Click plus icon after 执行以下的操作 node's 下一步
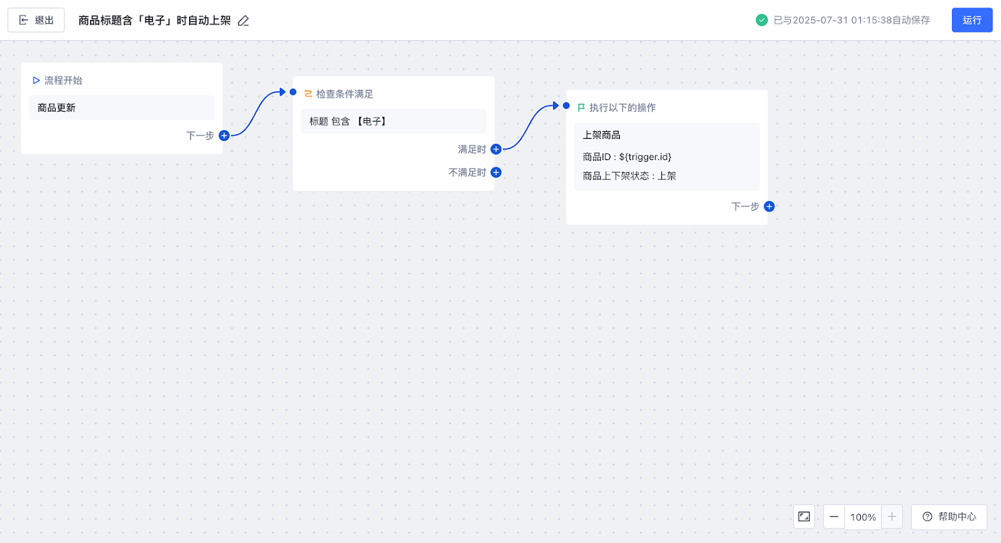 pyautogui.click(x=770, y=206)
